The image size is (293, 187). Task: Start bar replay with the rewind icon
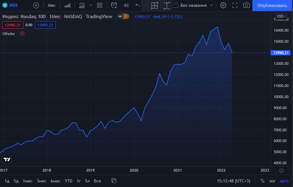(x=126, y=5)
